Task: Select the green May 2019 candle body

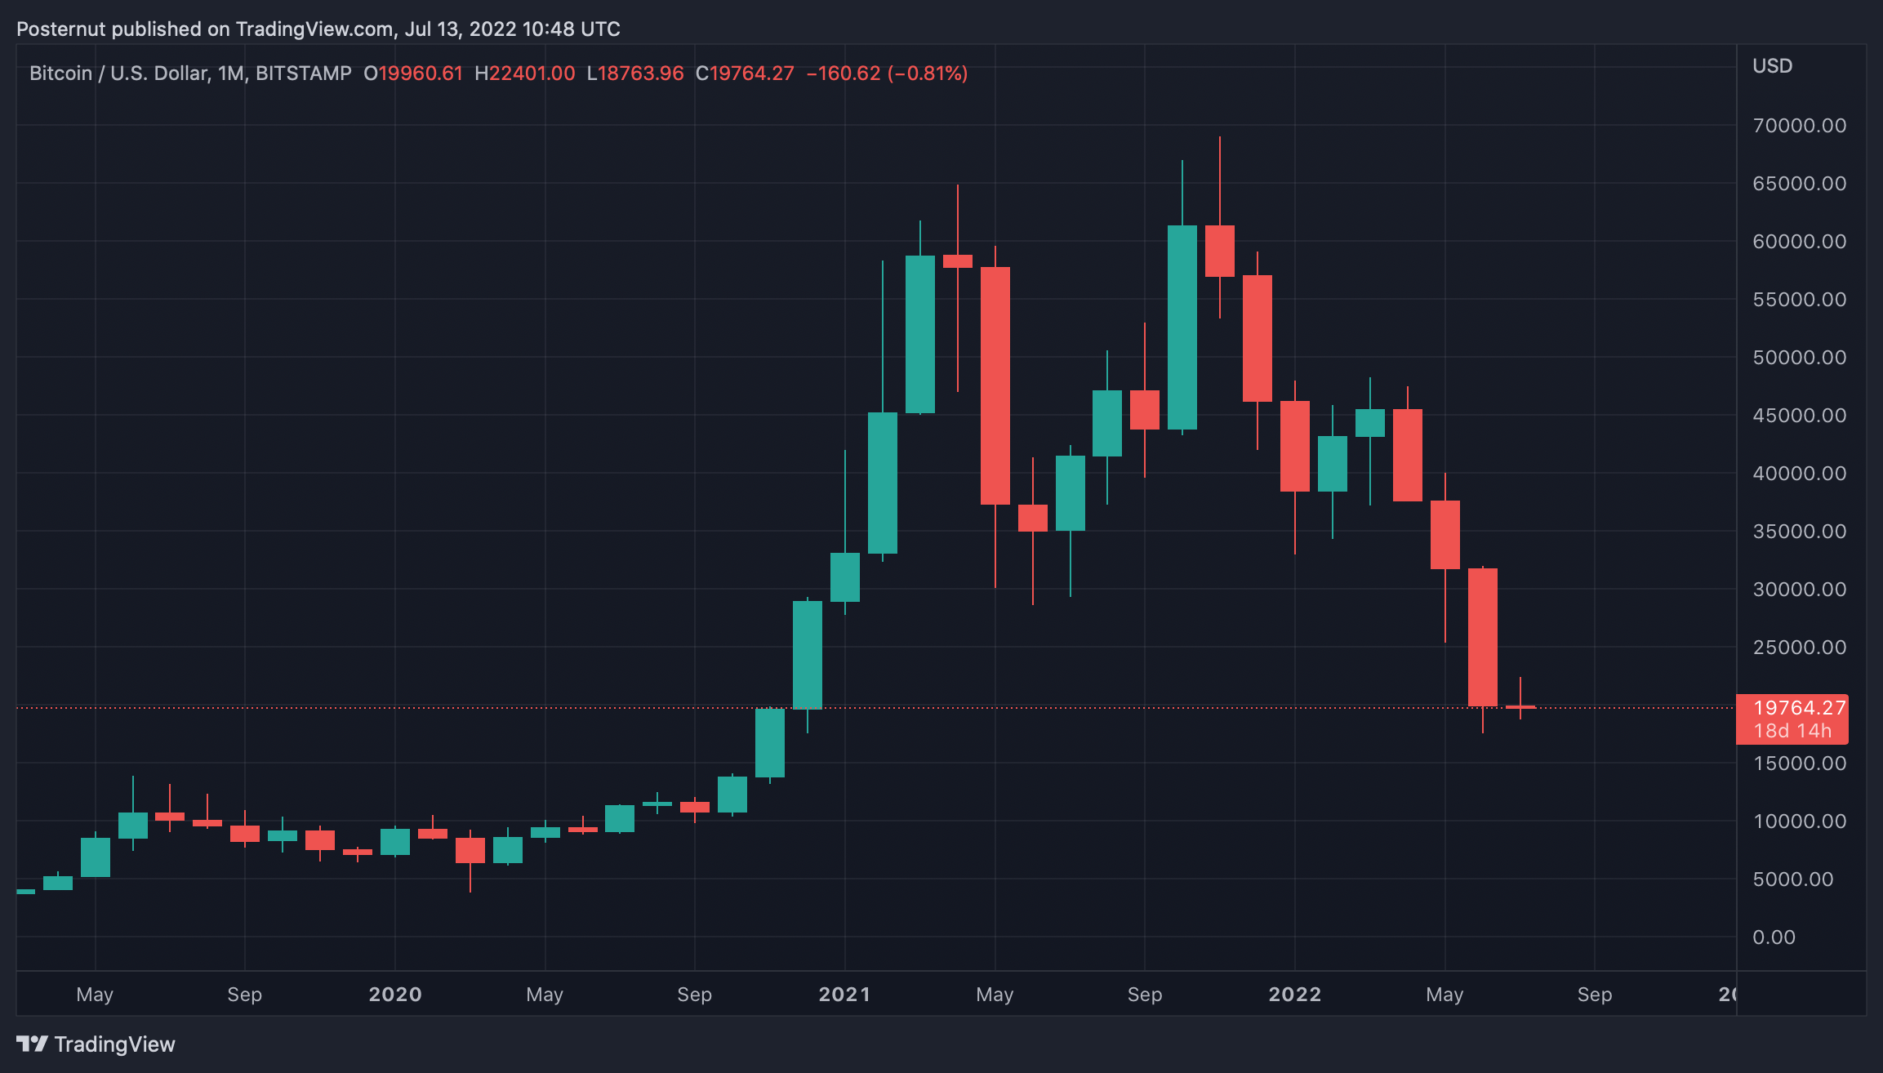Action: (96, 857)
